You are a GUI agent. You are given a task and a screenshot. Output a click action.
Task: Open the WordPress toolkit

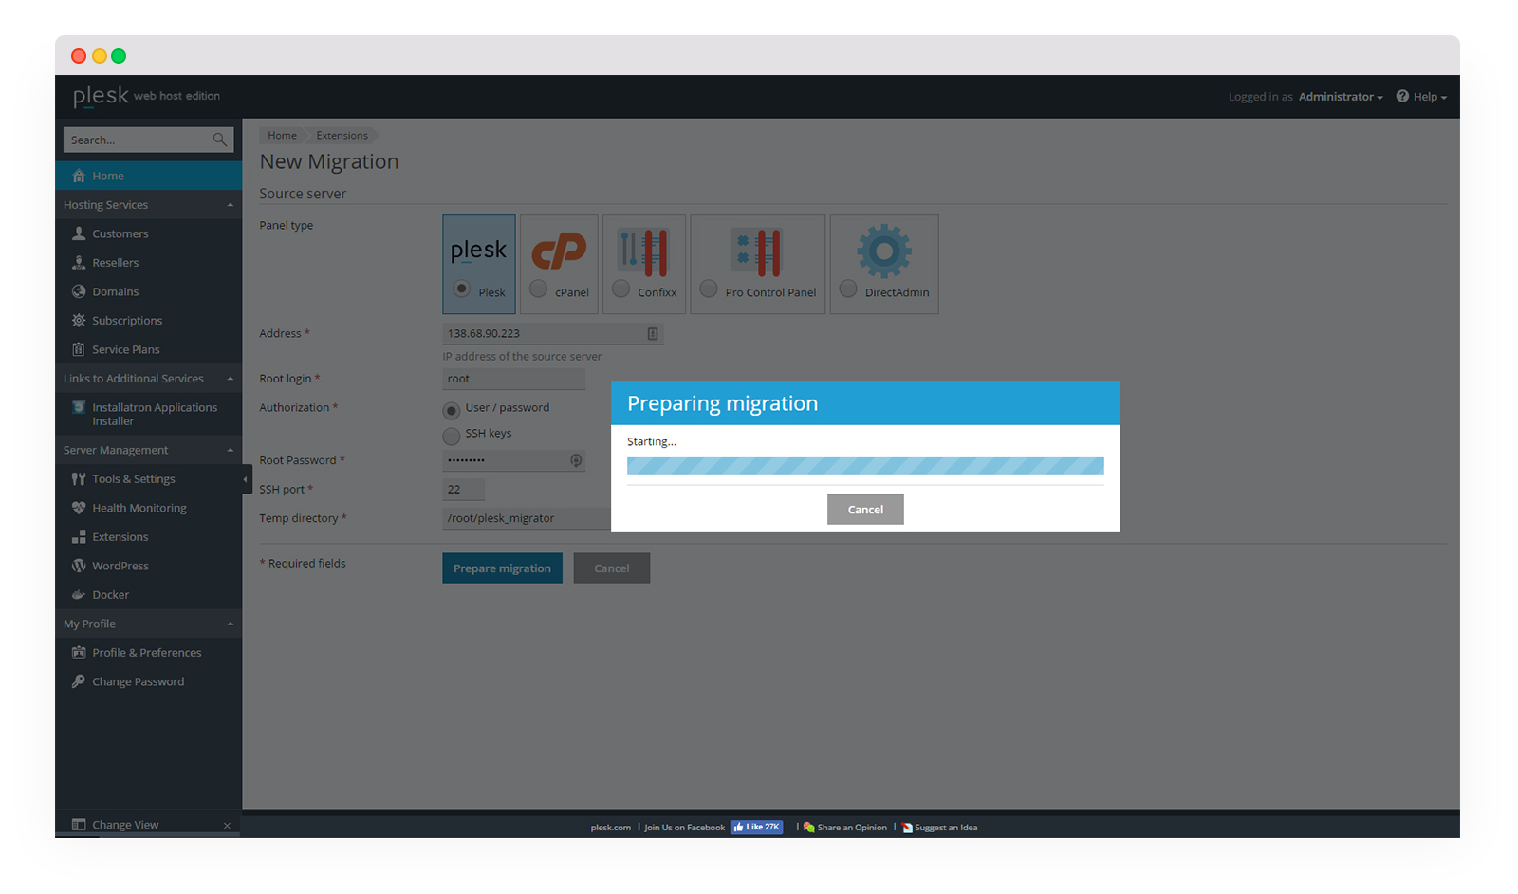[120, 566]
